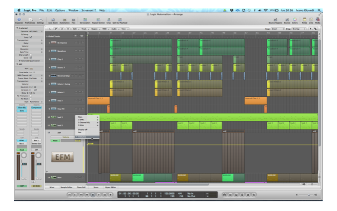This screenshot has width=337, height=211.
Task: Toggle the No Transpose checkbox
Action: point(31,96)
